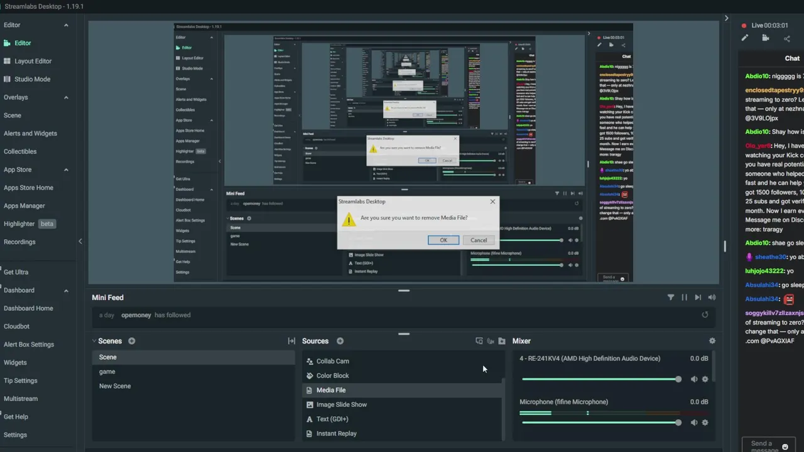Collapse the App Store section chevron
Viewport: 804px width, 452px height.
click(x=66, y=169)
